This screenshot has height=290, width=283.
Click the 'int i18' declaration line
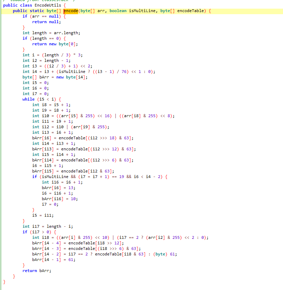(x=120, y=238)
